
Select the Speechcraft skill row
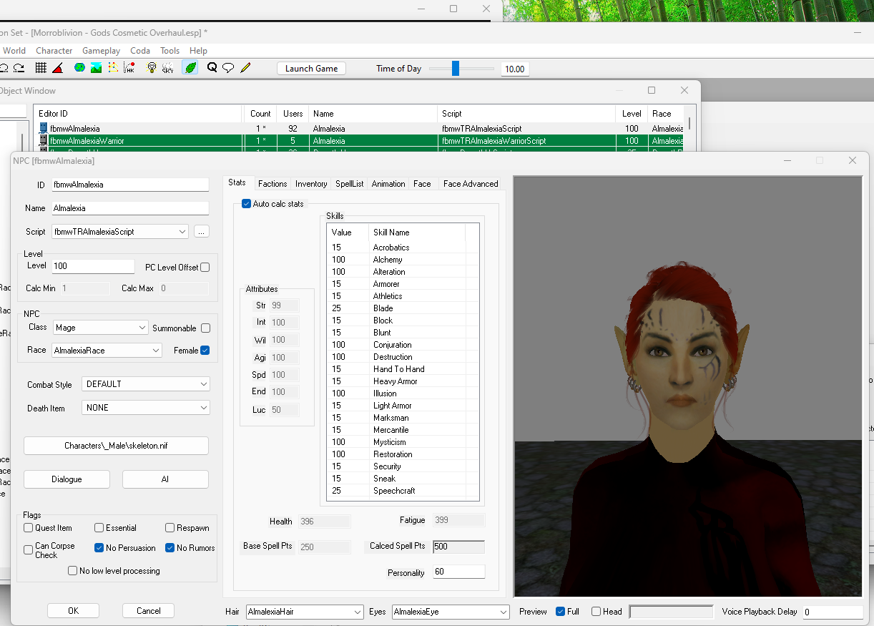403,491
